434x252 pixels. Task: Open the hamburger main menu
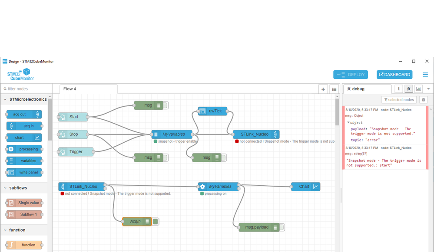[425, 75]
